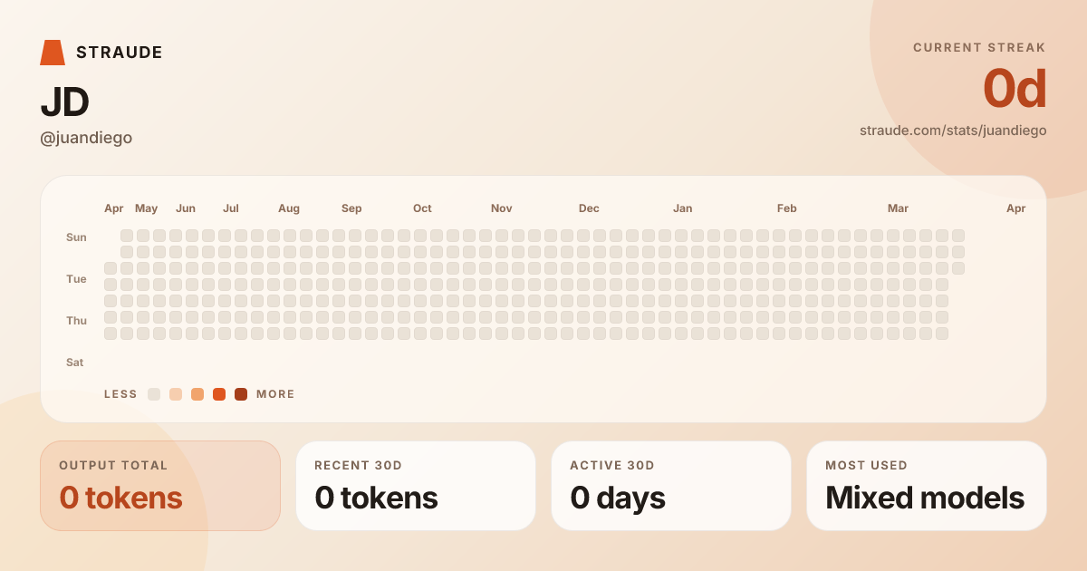Click the STRAUDE brand name text
The width and height of the screenshot is (1087, 571).
pos(120,53)
